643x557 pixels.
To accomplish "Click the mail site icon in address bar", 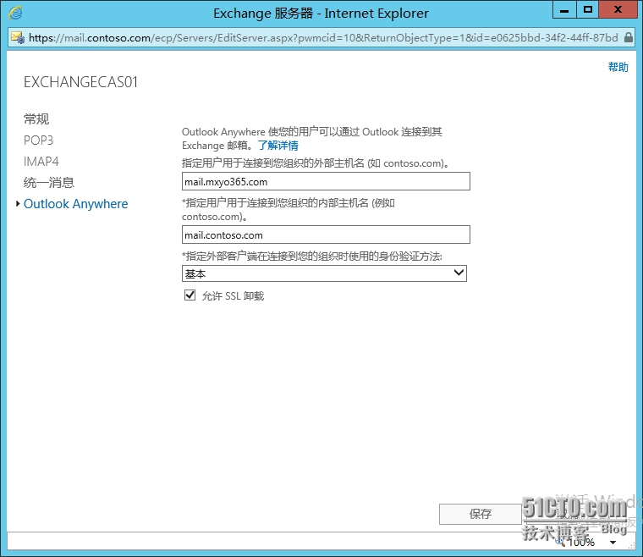I will tap(17, 37).
